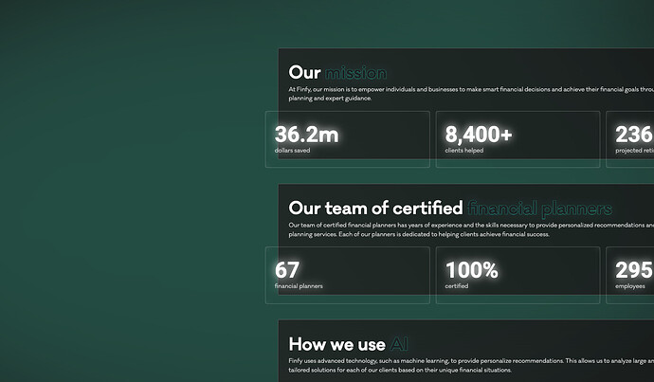Click the 67 financial planners card
654x382 pixels.
(x=348, y=275)
